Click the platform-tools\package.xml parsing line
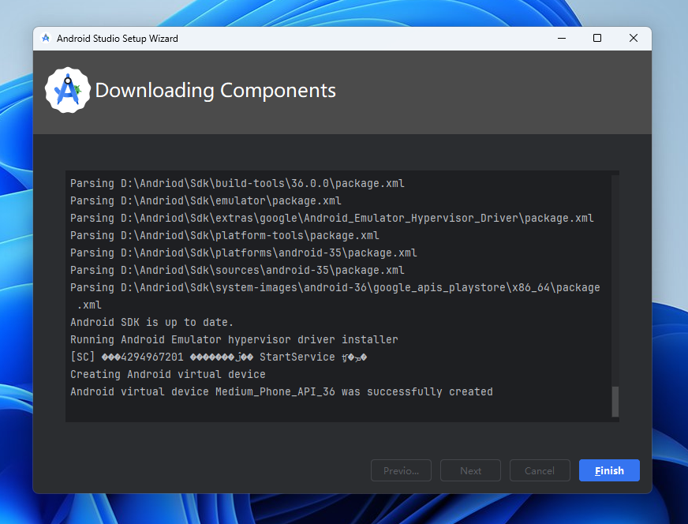Viewport: 688px width, 524px height. pyautogui.click(x=225, y=235)
